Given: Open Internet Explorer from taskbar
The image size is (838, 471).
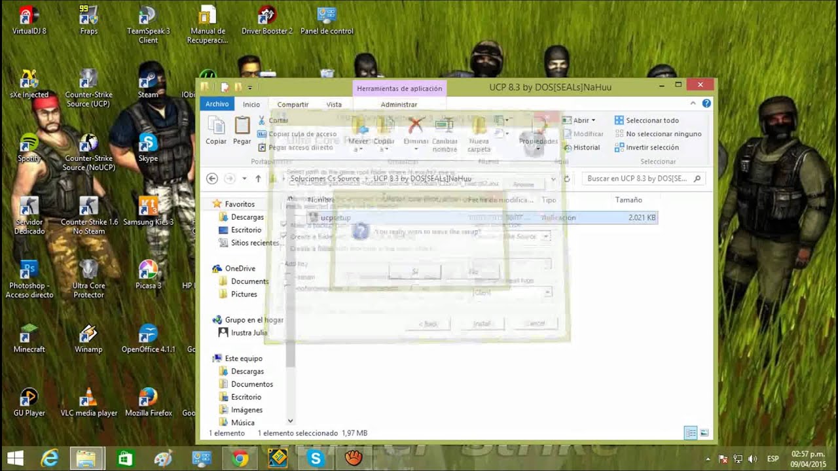Looking at the screenshot, I should point(50,459).
